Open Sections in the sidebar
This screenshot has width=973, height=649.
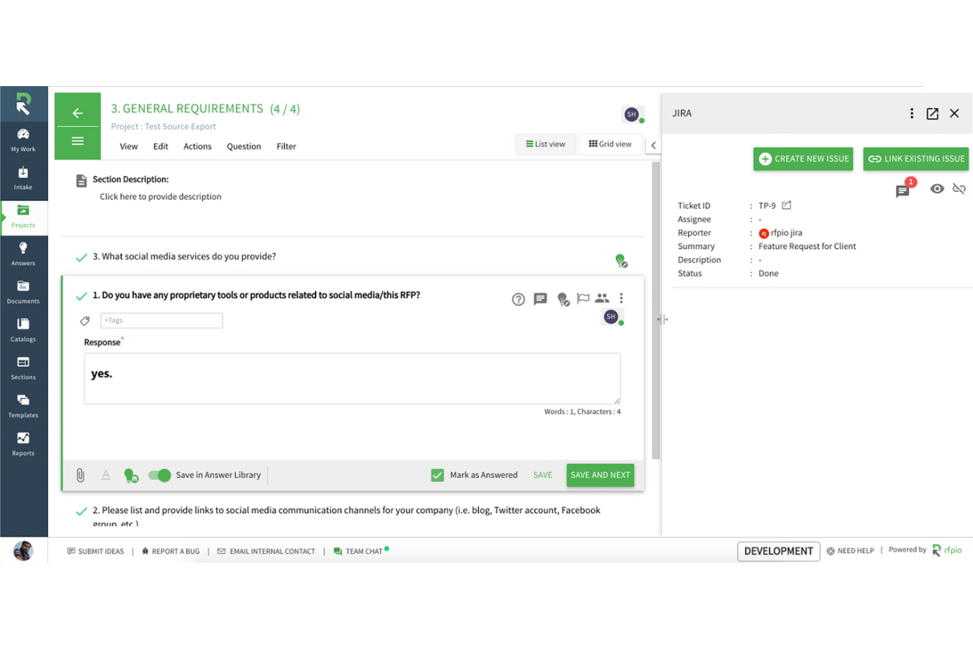click(23, 368)
